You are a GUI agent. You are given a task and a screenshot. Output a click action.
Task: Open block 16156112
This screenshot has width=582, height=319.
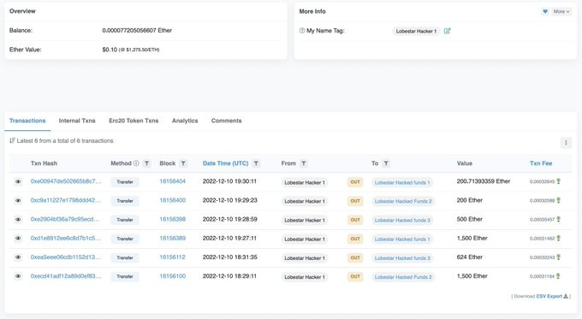[173, 257]
